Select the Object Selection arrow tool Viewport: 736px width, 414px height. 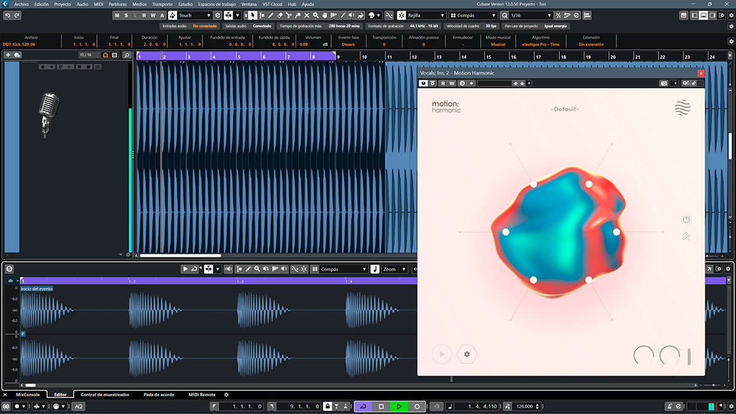tap(253, 15)
